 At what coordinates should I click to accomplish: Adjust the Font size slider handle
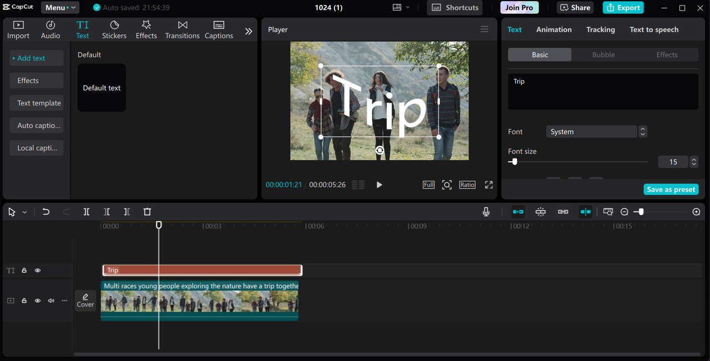pos(514,162)
